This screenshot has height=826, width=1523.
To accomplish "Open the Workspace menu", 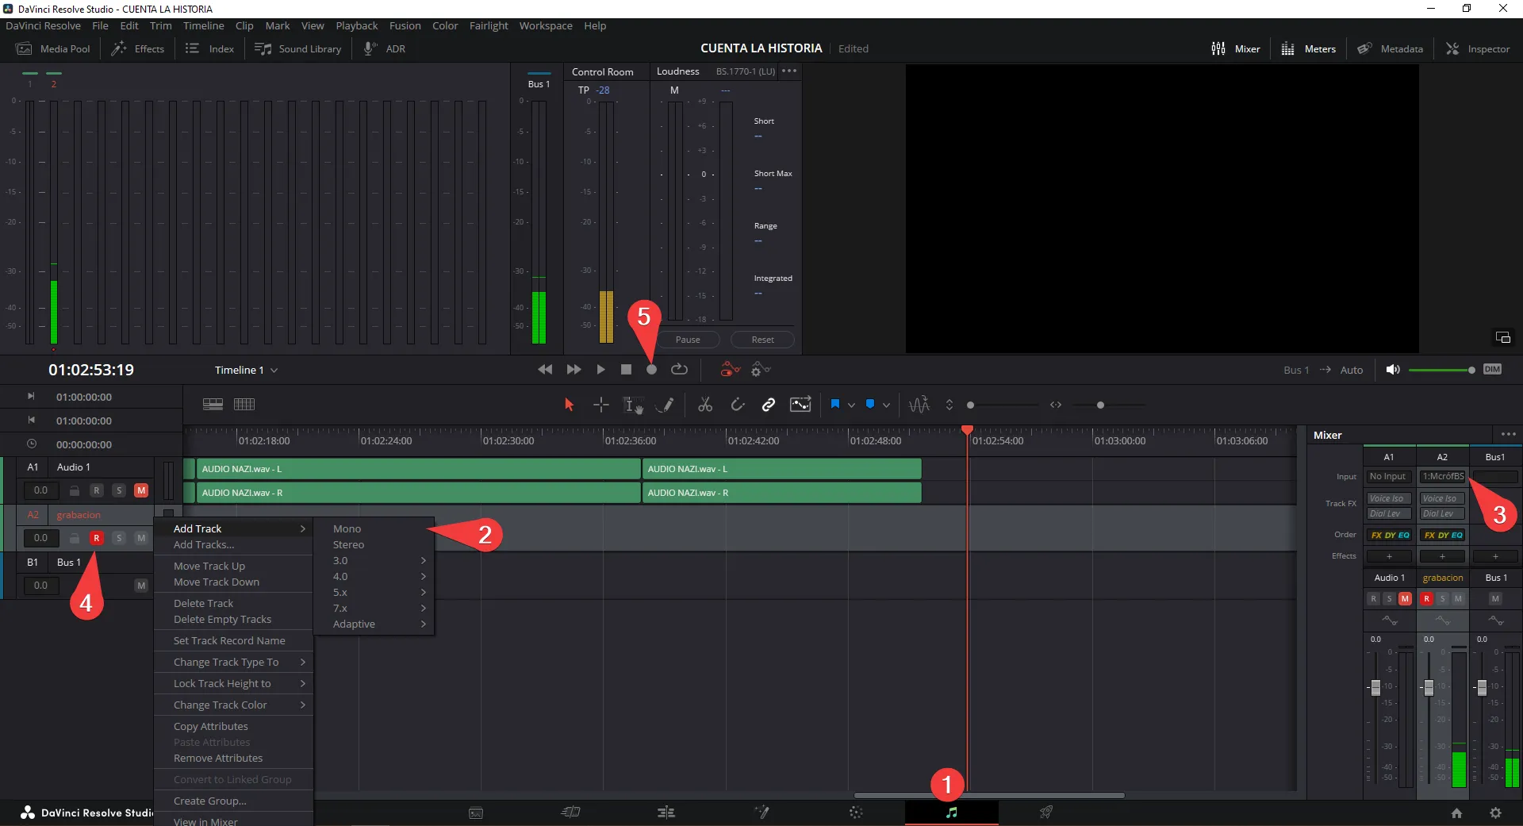I will pyautogui.click(x=546, y=25).
